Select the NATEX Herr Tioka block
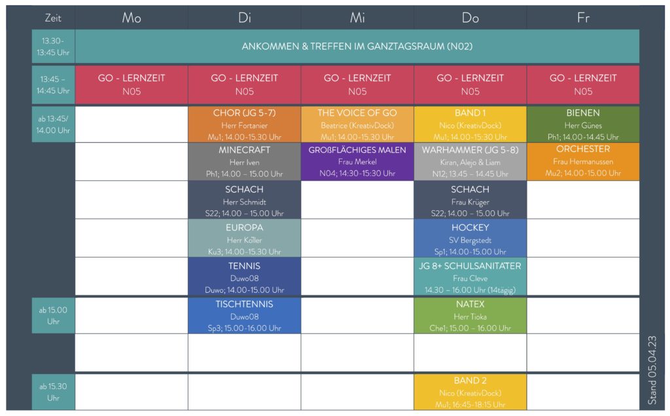 (x=470, y=315)
